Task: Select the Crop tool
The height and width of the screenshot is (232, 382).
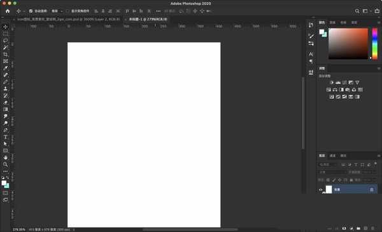Action: [5, 54]
